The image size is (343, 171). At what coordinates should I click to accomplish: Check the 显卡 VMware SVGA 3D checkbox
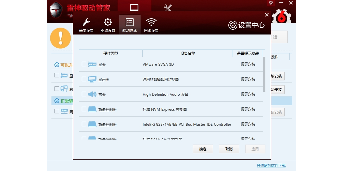coord(84,64)
